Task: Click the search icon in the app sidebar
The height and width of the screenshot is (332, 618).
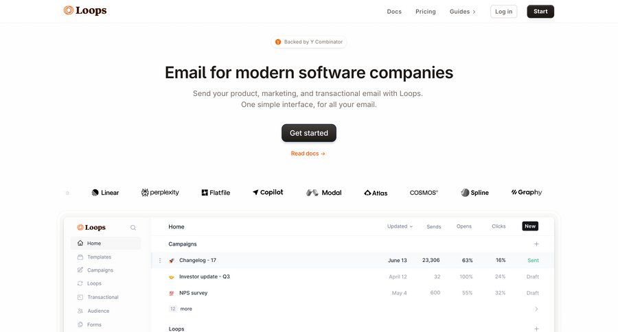Action: pos(133,227)
